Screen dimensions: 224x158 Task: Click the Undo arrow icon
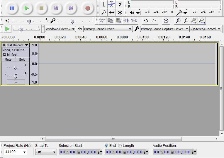[x=146, y=21]
